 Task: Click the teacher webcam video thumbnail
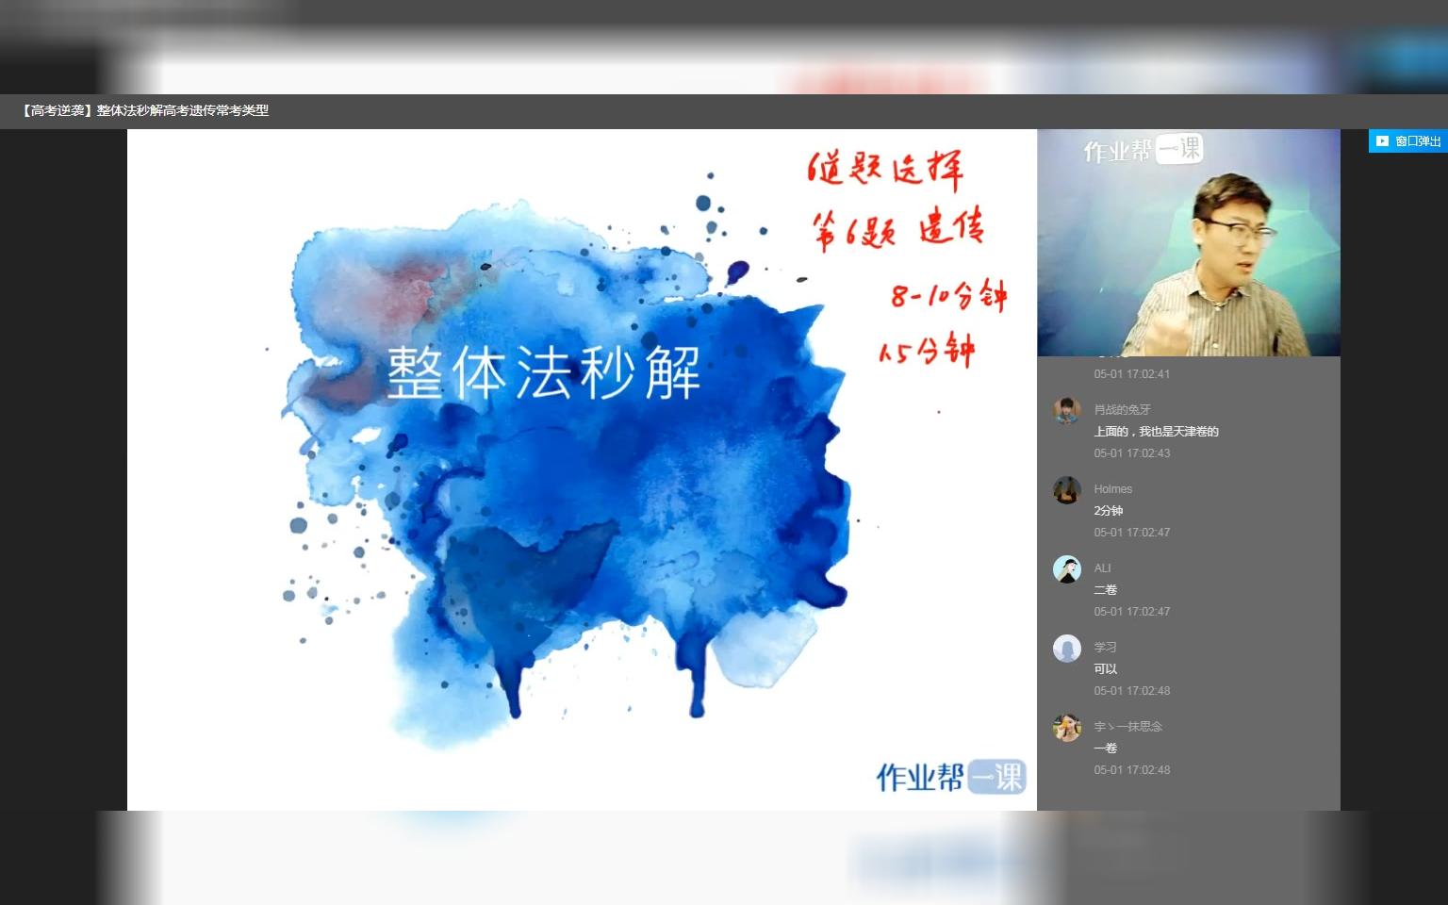[1189, 243]
